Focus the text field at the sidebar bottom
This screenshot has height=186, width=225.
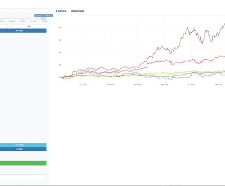[23, 177]
